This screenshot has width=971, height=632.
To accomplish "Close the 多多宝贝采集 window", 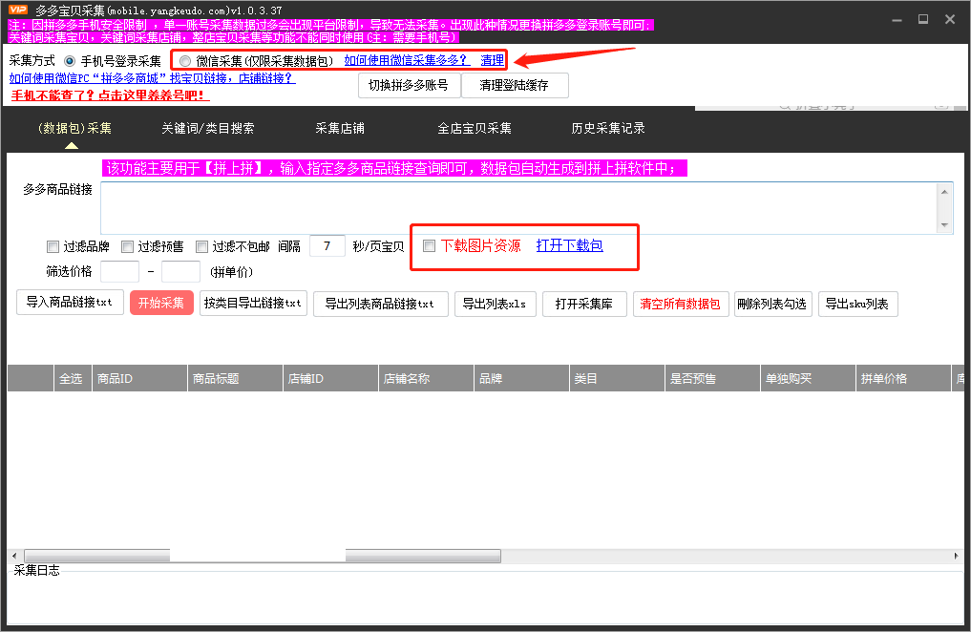I will pyautogui.click(x=950, y=19).
